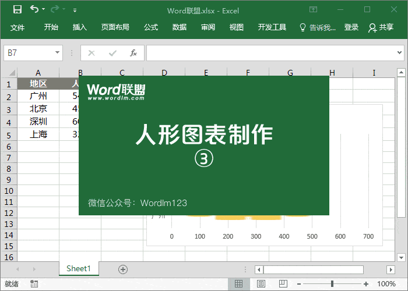Click chart axis label 700
Viewport: 408px width, 291px height.
coord(368,236)
